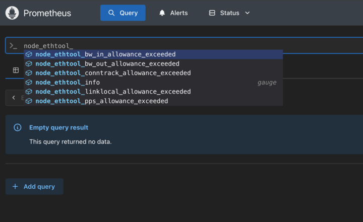This screenshot has height=222, width=363.
Task: Click the plus icon in Add query
Action: [15, 186]
